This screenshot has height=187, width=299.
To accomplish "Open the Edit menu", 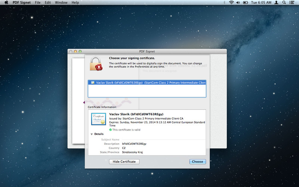I will click(x=48, y=3).
